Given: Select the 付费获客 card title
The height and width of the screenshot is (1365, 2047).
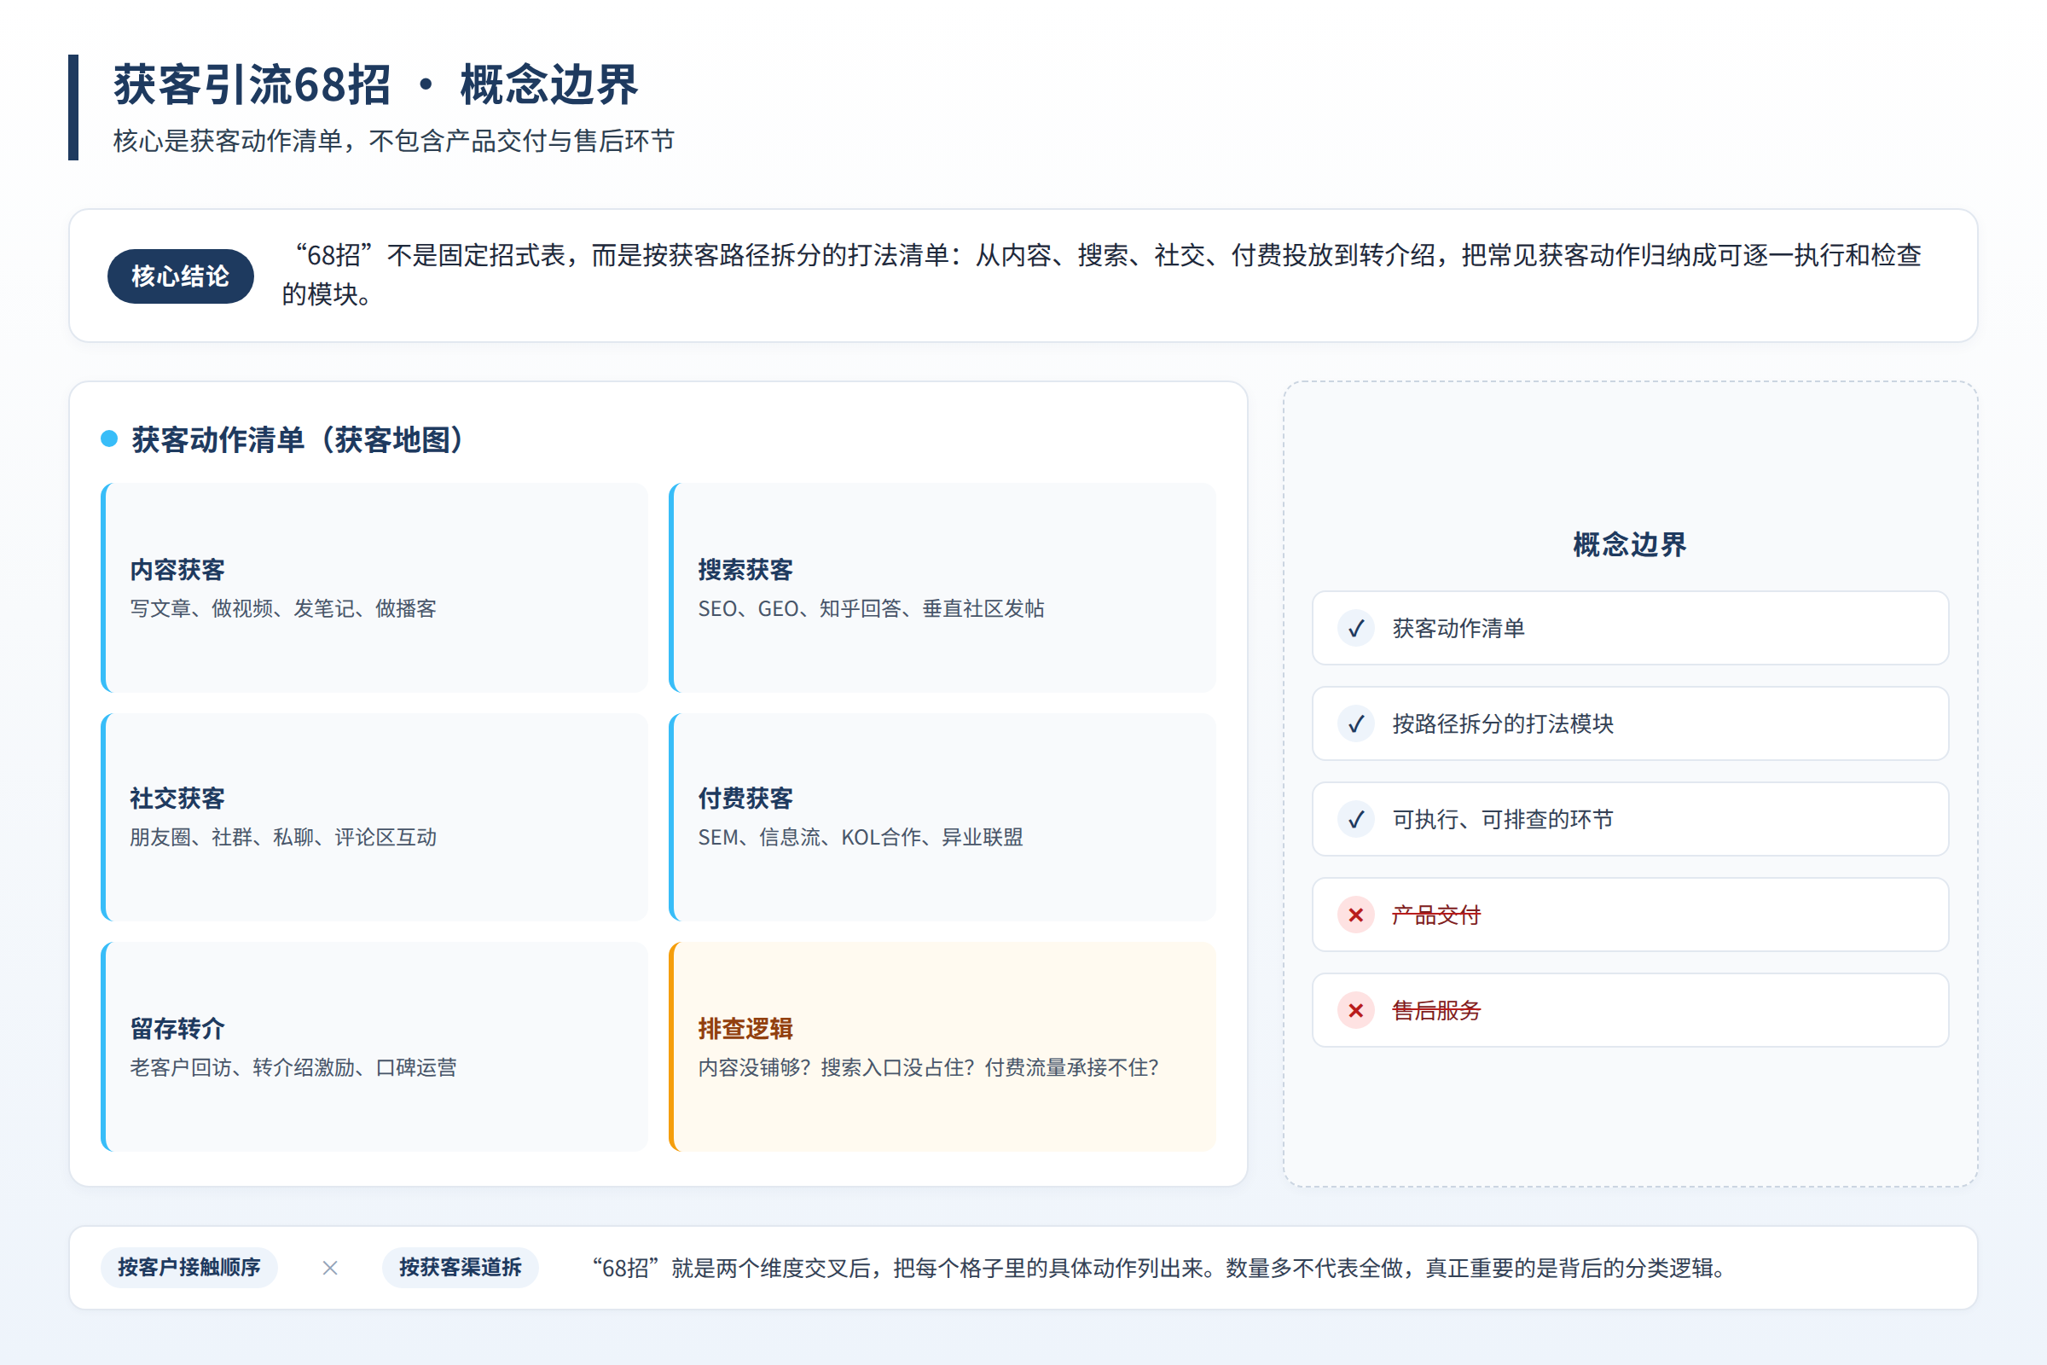Looking at the screenshot, I should (745, 799).
